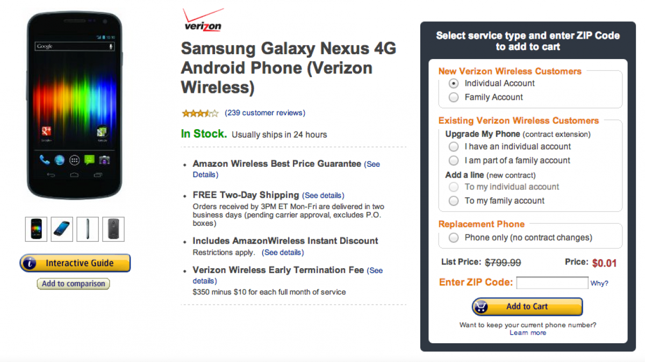Click Add to comparison button
The image size is (645, 362).
[x=73, y=284]
